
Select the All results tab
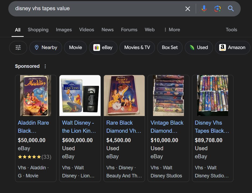point(18,30)
